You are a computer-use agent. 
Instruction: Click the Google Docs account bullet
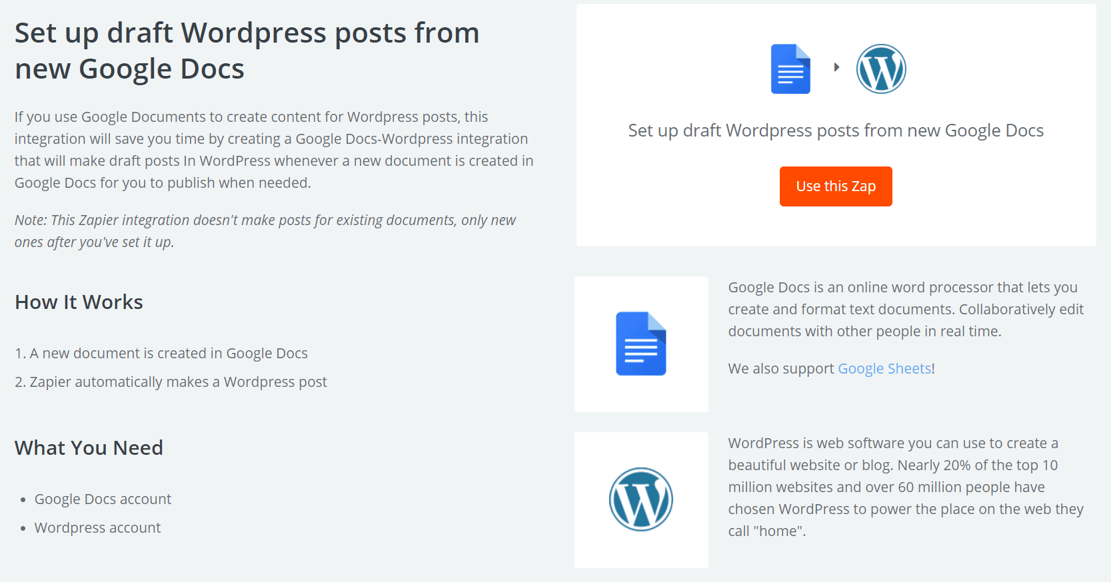click(103, 499)
